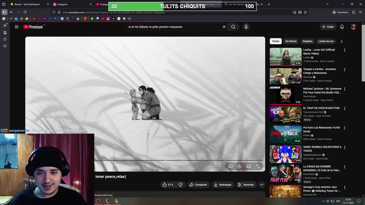This screenshot has width=365, height=205.
Task: Go to YouTube Premium home logo
Action: point(33,27)
